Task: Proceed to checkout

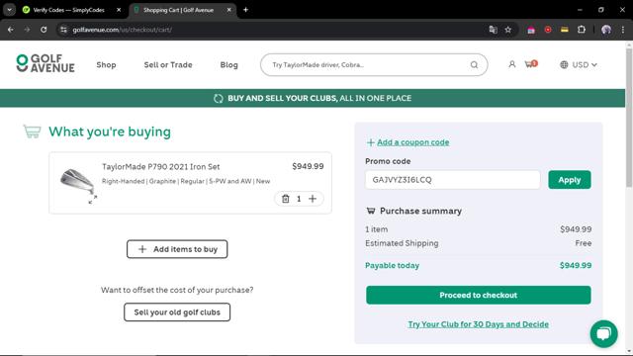Action: [x=479, y=295]
